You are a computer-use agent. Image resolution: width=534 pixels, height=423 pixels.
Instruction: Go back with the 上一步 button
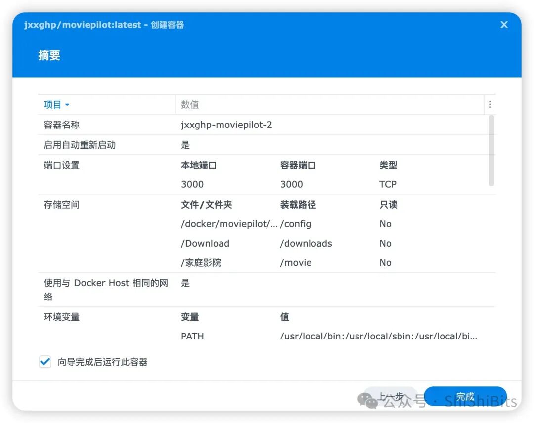pos(391,396)
